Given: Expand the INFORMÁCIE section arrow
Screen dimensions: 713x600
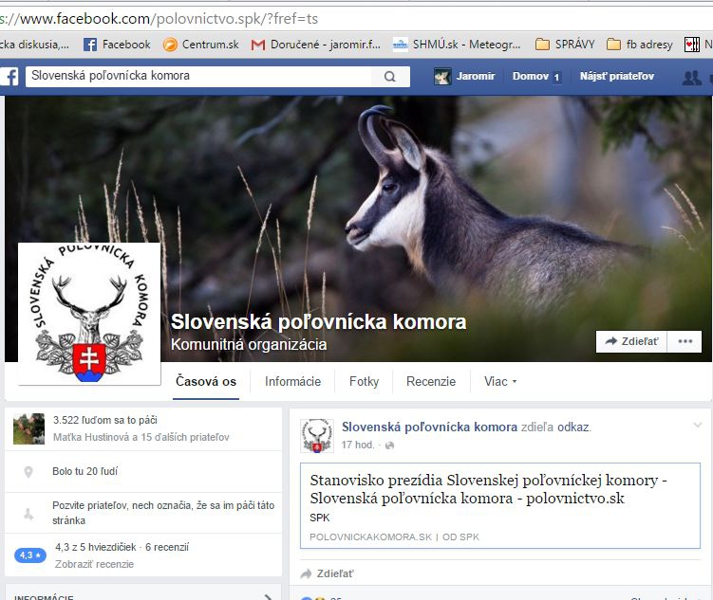Looking at the screenshot, I should pyautogui.click(x=269, y=597).
